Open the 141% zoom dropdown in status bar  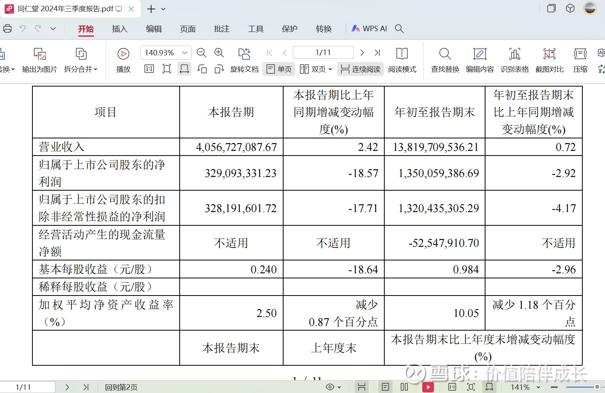525,387
